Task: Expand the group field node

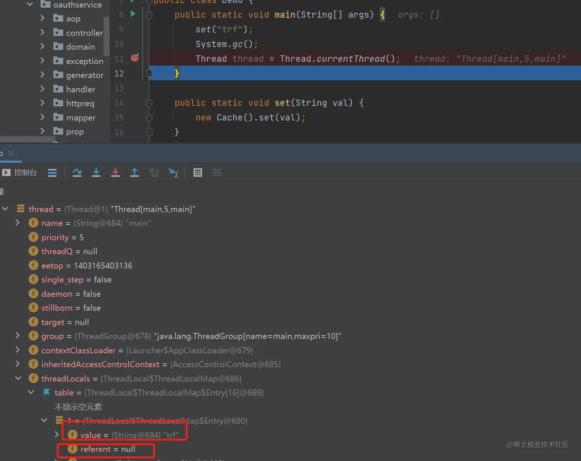Action: pyautogui.click(x=18, y=336)
